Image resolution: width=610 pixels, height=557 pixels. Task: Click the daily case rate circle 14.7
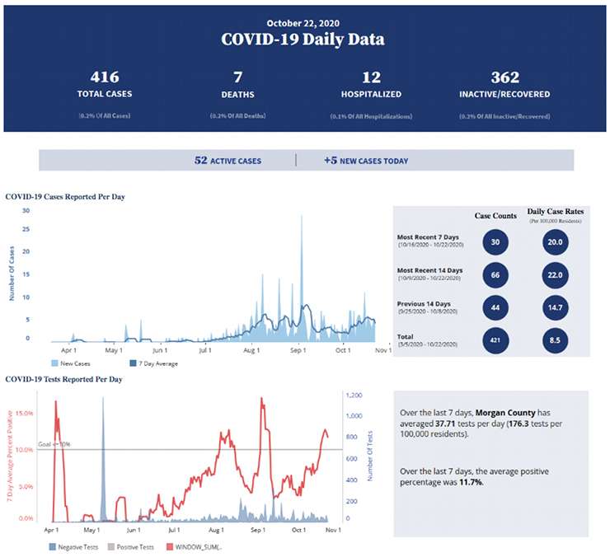[x=556, y=307]
